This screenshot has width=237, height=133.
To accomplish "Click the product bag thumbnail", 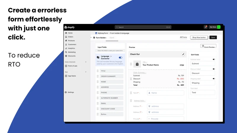I will (x=137, y=64).
